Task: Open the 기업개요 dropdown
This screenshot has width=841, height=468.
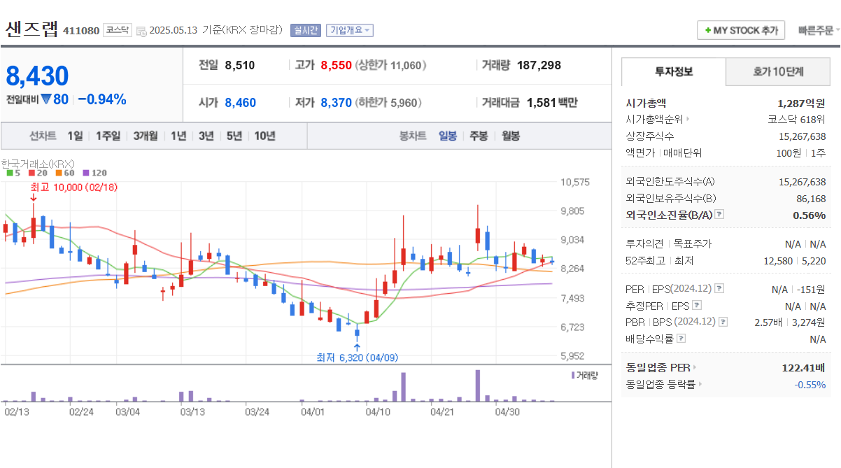Action: (x=349, y=30)
